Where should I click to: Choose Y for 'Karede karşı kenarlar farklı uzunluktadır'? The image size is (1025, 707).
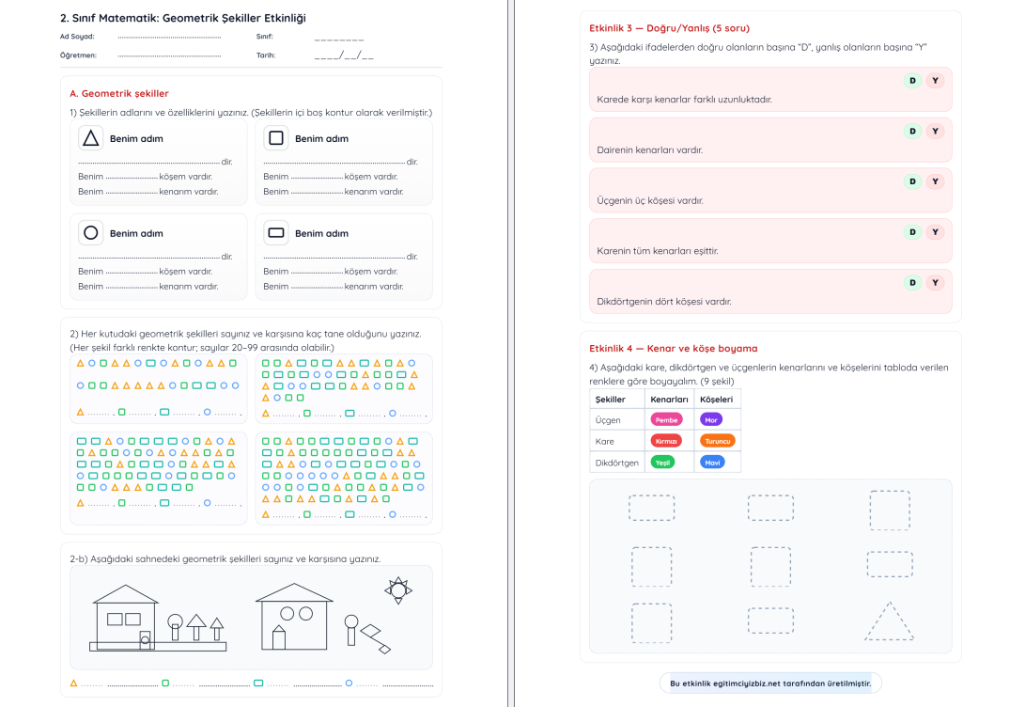pos(934,81)
